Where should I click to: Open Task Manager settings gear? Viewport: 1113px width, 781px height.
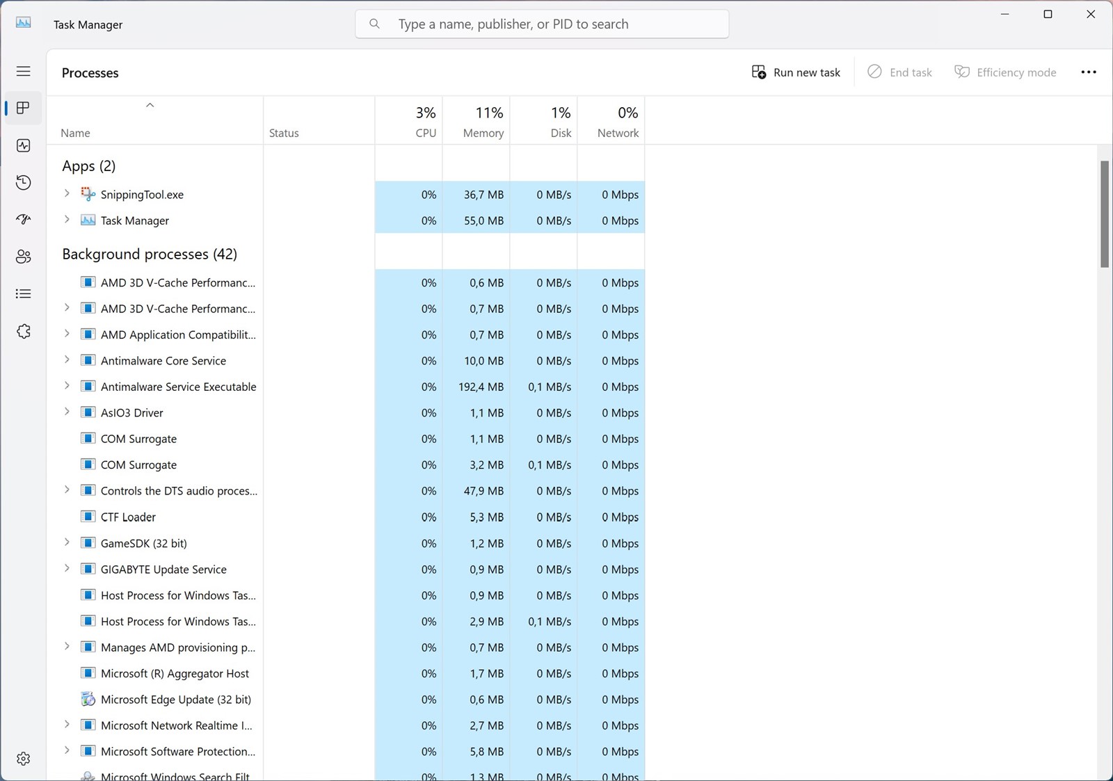23,758
